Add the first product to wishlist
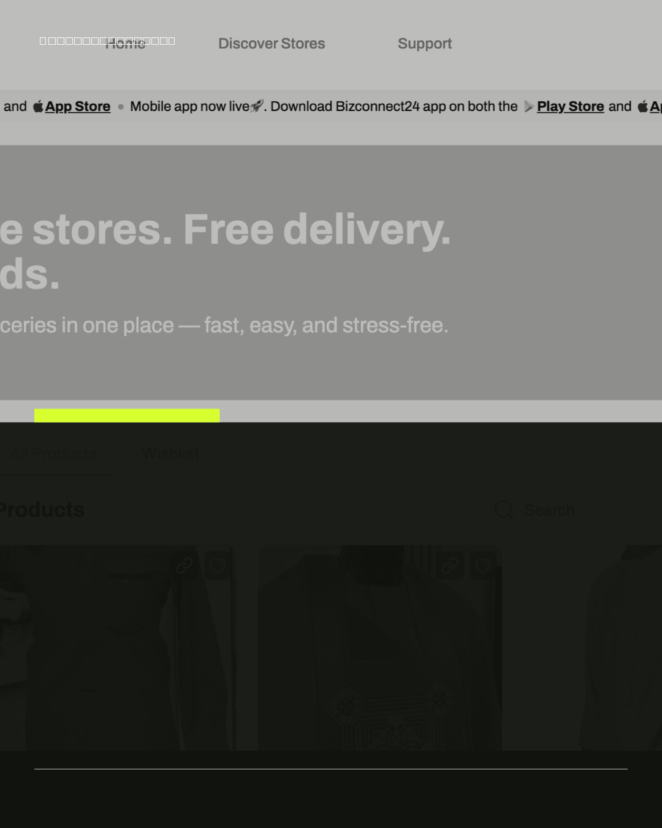Image resolution: width=662 pixels, height=828 pixels. click(218, 565)
